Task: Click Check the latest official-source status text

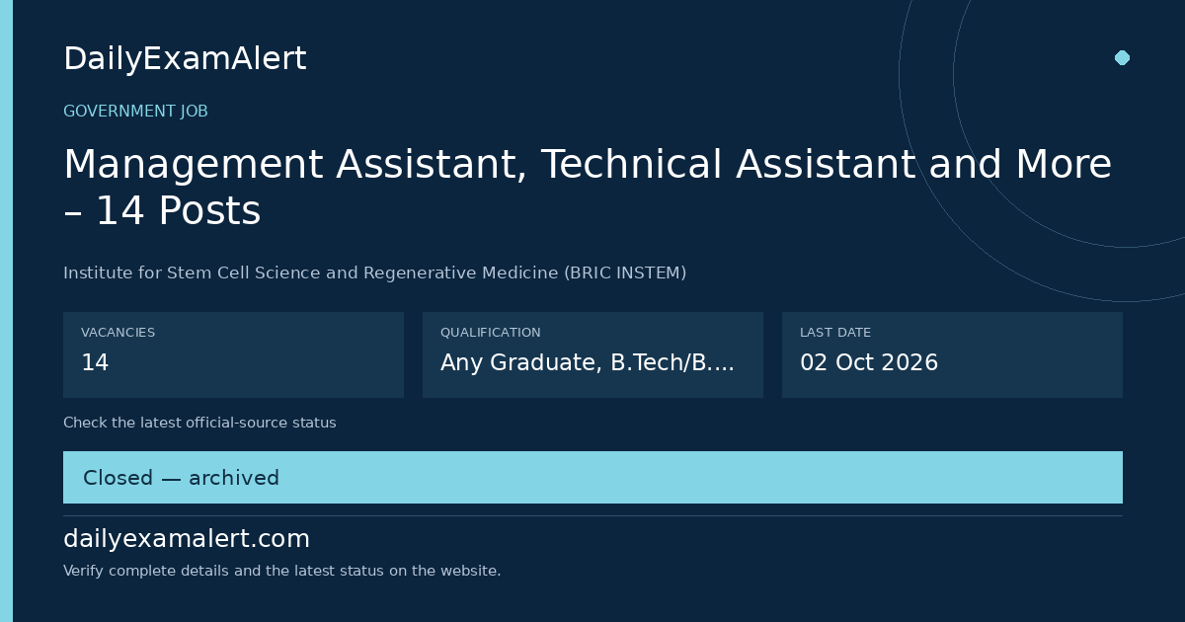Action: (x=199, y=423)
